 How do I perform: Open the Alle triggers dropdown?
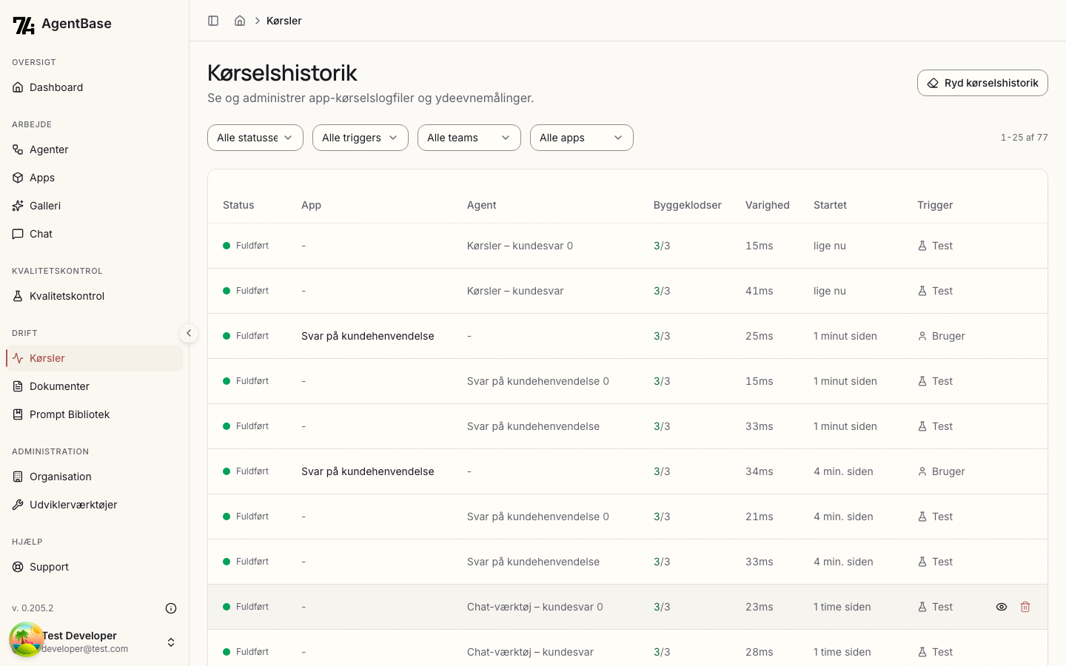pos(361,138)
